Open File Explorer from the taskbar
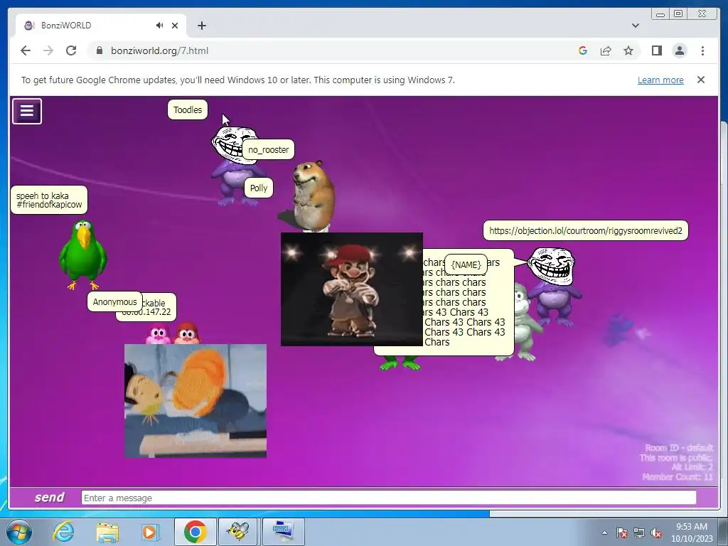Screen dimensions: 728x546 107,532
